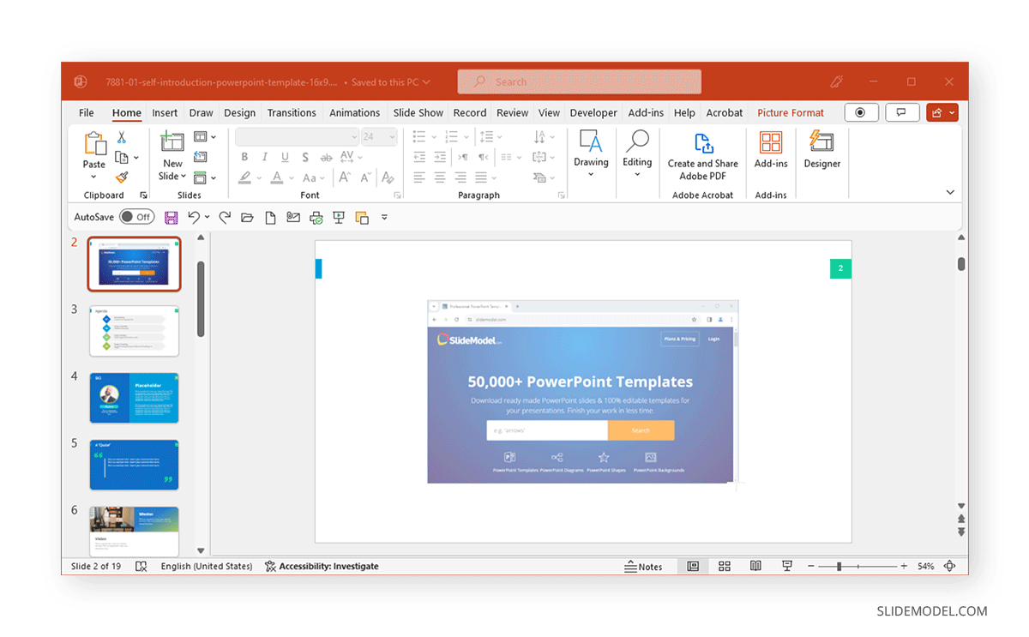
Task: Open the Share button dropdown arrow
Action: 952,112
